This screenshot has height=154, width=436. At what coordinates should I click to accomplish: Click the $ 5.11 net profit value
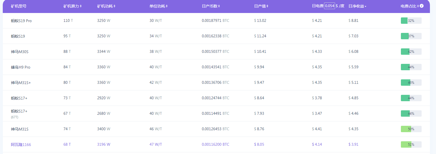(353, 82)
